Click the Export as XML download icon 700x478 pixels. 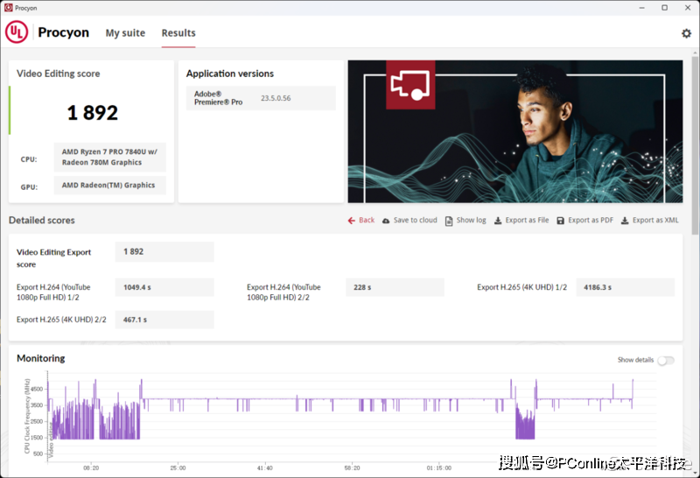(625, 221)
